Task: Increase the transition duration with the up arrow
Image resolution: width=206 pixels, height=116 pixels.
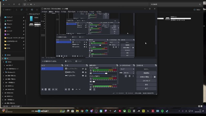Action: click(x=134, y=72)
